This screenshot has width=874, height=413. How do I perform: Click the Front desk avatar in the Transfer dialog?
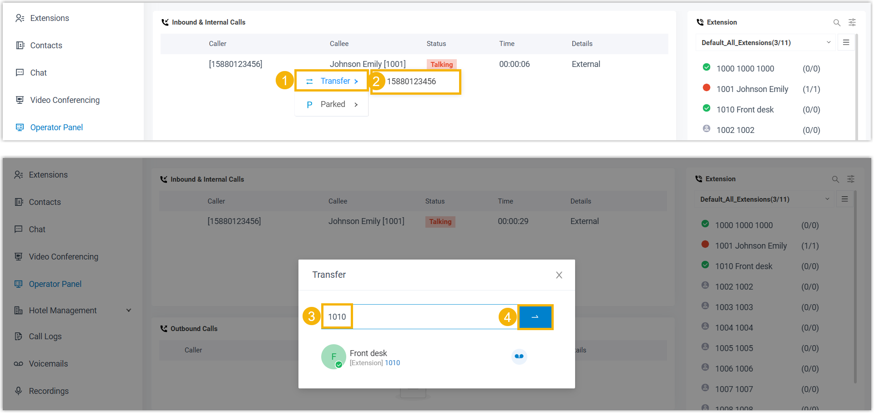tap(333, 357)
